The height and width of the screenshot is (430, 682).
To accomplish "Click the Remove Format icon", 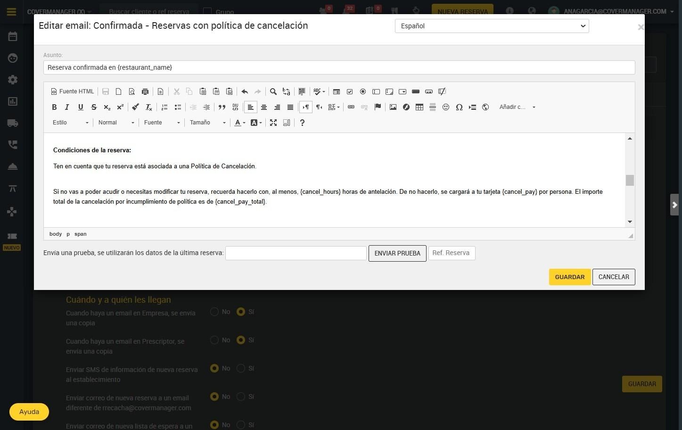I will [x=149, y=107].
